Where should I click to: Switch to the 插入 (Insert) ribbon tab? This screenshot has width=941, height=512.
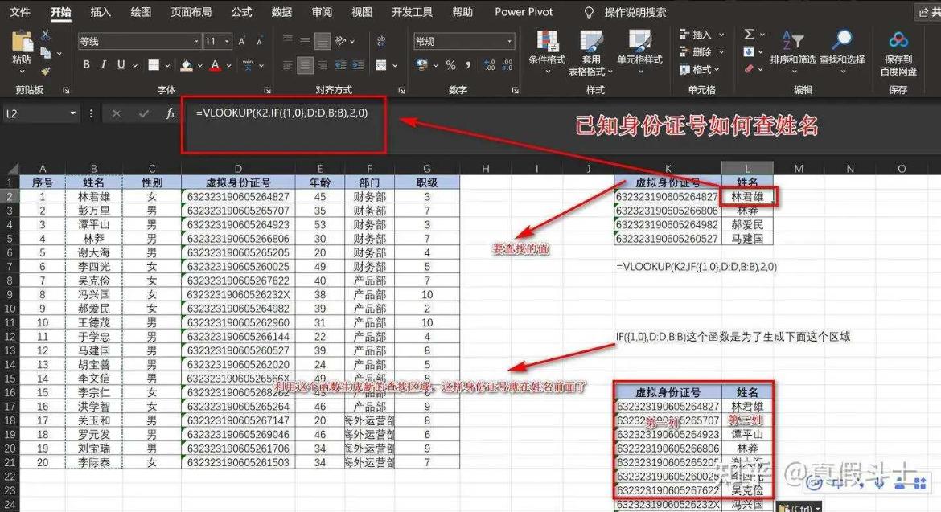tap(101, 12)
